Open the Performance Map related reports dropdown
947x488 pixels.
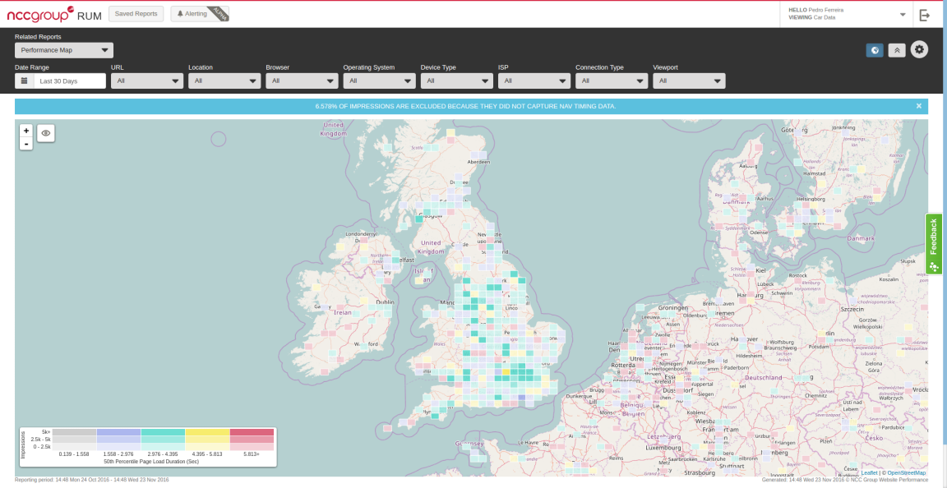[x=64, y=50]
